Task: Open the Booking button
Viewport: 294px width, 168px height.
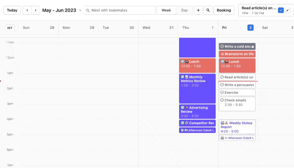Action: [x=224, y=10]
